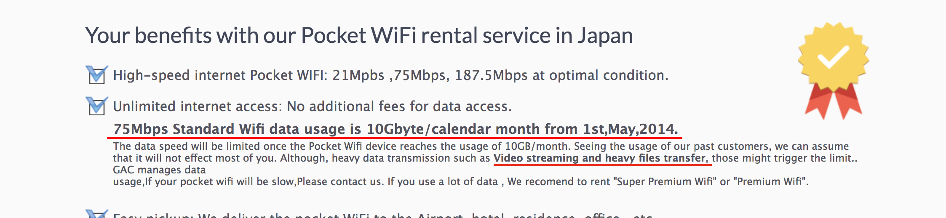Click the checkmark icon beside Unlimited internet access

(x=97, y=106)
